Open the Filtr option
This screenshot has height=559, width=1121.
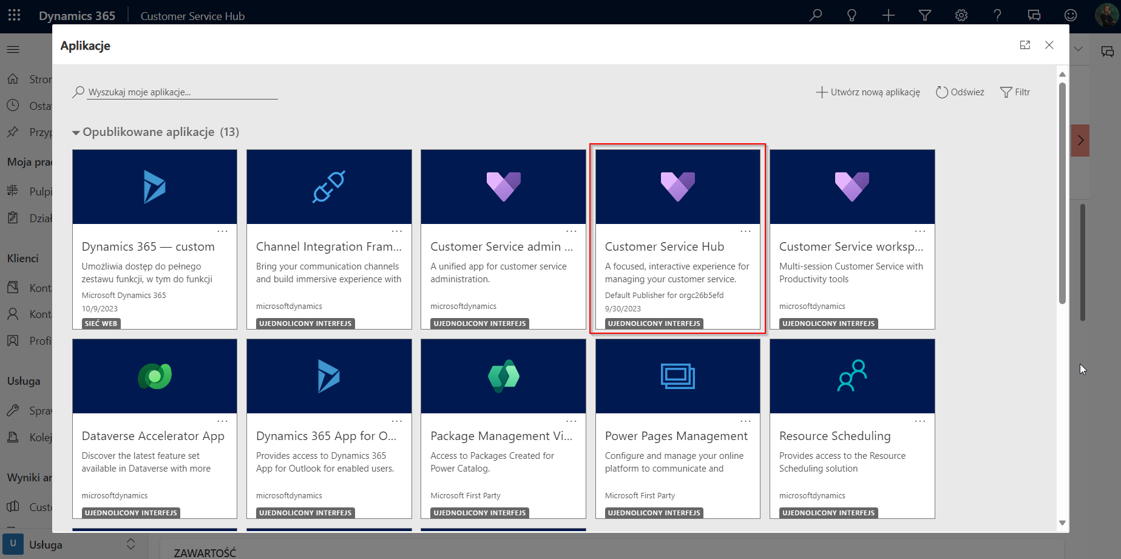click(x=1015, y=92)
